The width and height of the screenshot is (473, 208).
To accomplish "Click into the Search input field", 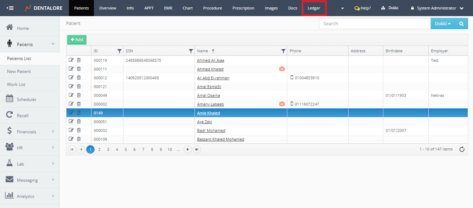I will (375, 24).
